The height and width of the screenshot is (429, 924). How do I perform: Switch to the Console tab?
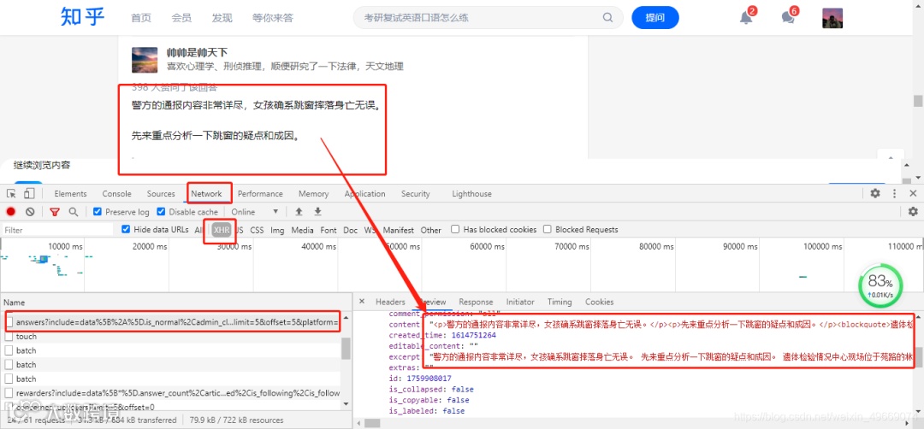[116, 194]
